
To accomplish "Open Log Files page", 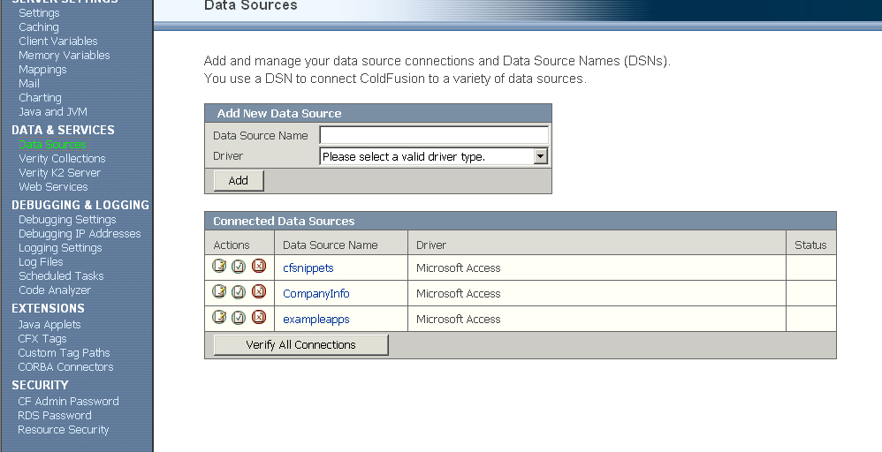I will click(x=41, y=262).
